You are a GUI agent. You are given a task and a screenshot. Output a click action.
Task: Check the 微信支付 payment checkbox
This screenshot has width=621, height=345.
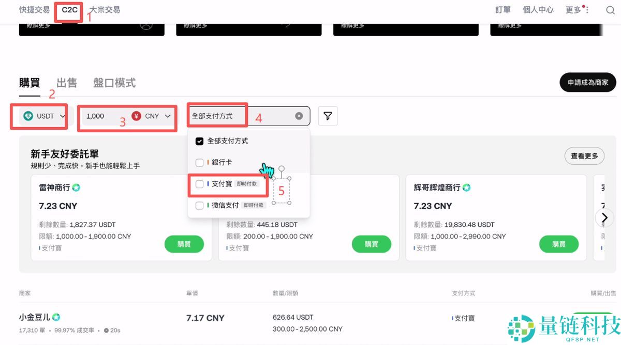click(x=198, y=205)
